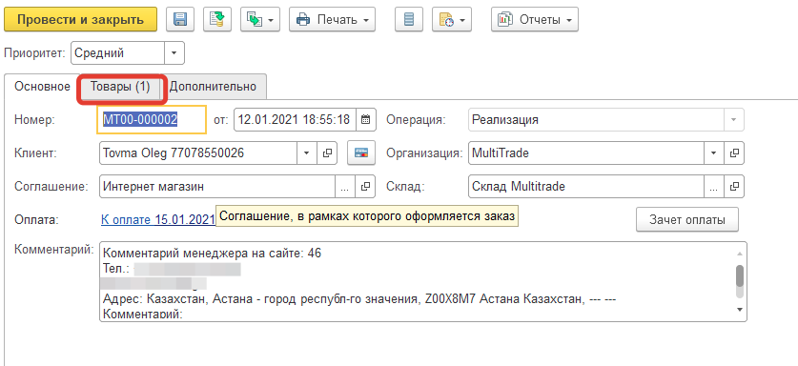Click the Номер field MT00-000002

point(152,120)
